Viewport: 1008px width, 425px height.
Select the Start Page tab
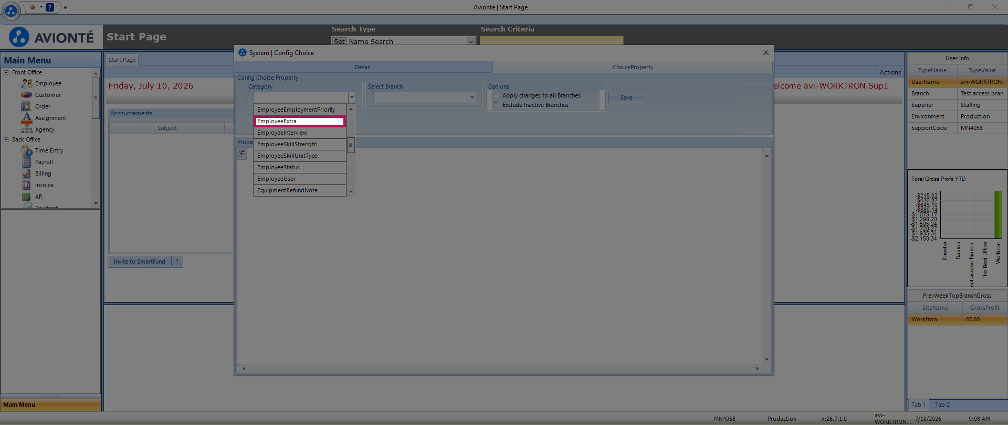122,60
